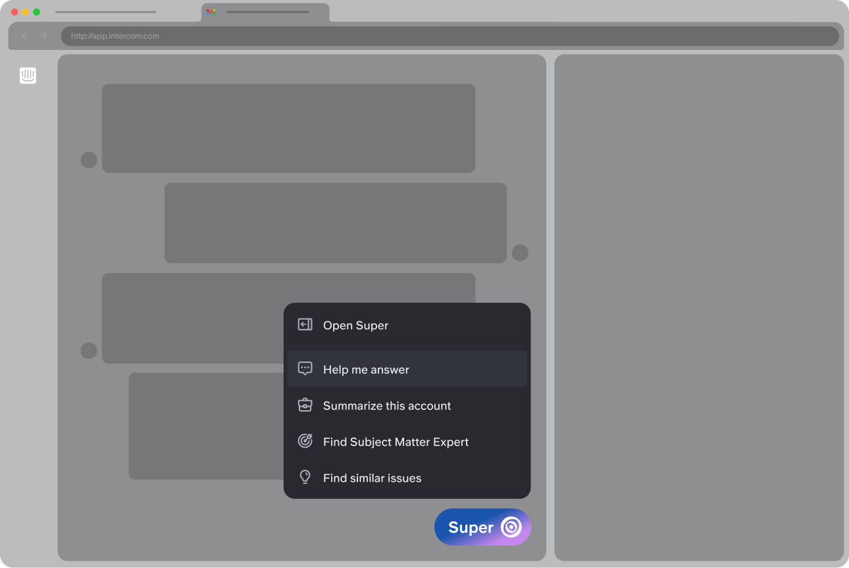Click the browser forward arrow

(x=44, y=36)
